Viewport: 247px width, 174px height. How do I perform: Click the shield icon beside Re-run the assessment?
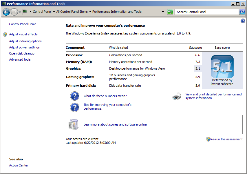point(208,139)
